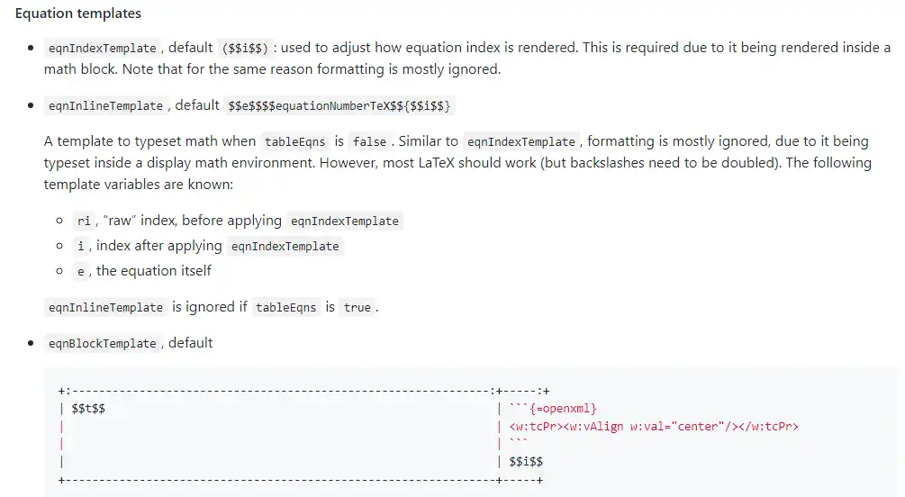Click the default value ($$i$$) inline code
The height and width of the screenshot is (497, 905).
pyautogui.click(x=245, y=48)
